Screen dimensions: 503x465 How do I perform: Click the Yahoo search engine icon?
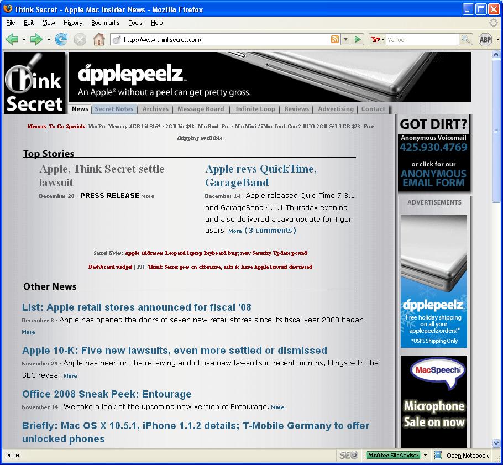point(375,39)
